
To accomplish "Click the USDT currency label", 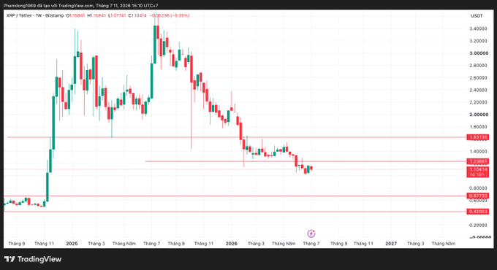I will pos(477,16).
